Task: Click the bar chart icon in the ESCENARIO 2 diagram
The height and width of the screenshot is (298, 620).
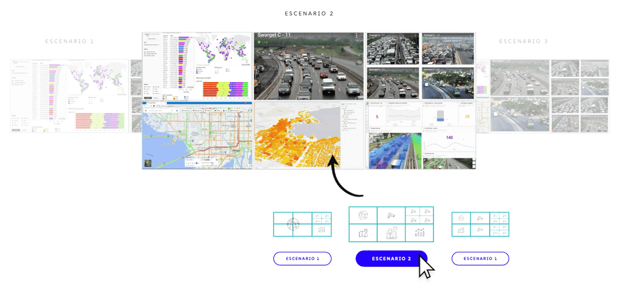Action: tap(419, 233)
